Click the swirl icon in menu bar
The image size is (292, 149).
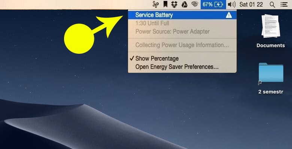click(195, 4)
